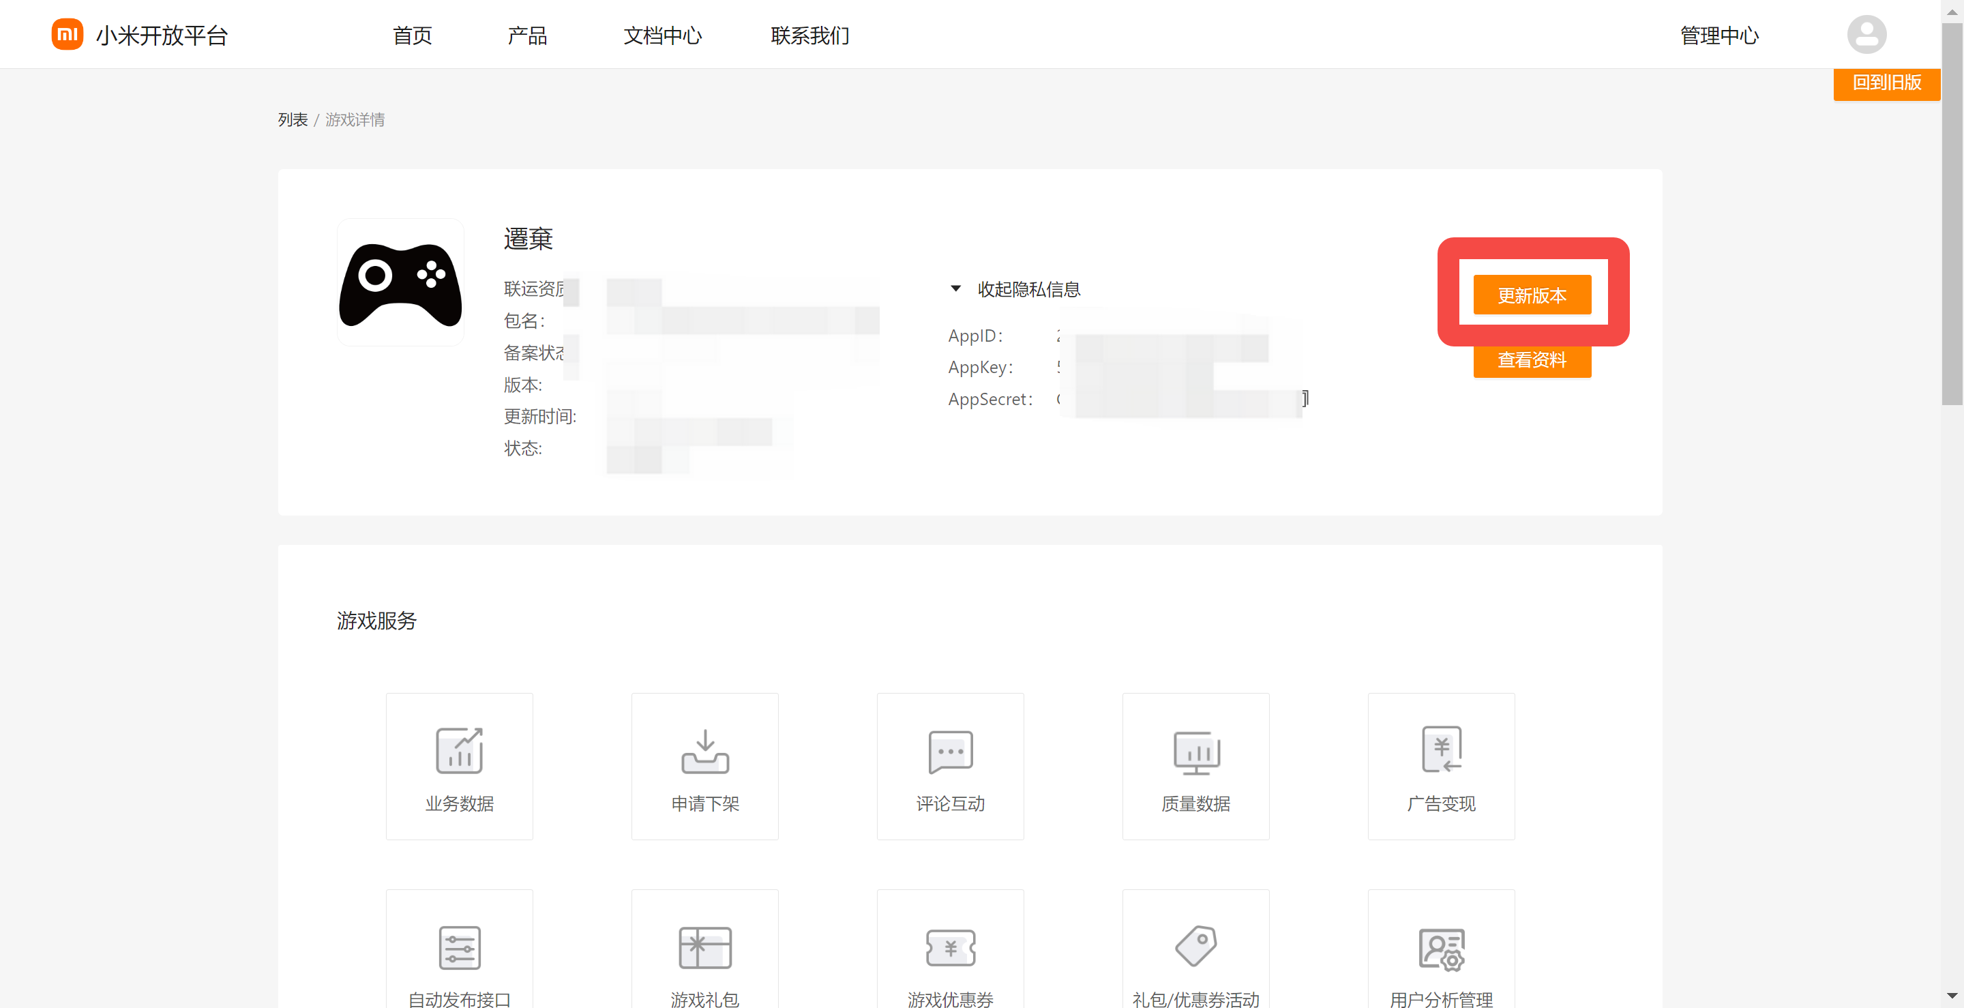The width and height of the screenshot is (1964, 1008).
Task: Click the 游戏详情 breadcrumb text
Action: tap(355, 120)
